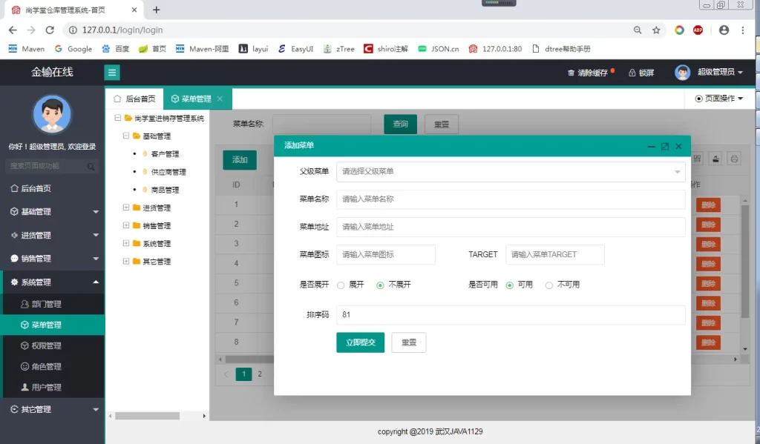This screenshot has height=444, width=760.
Task: Open the layui bookmark in the bookmarks bar
Action: 253,50
